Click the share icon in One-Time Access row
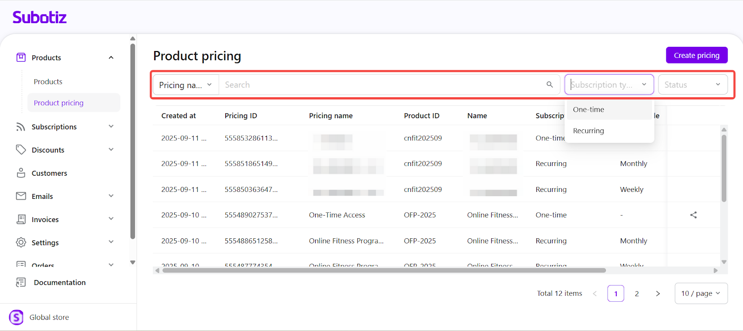743x331 pixels. [693, 215]
